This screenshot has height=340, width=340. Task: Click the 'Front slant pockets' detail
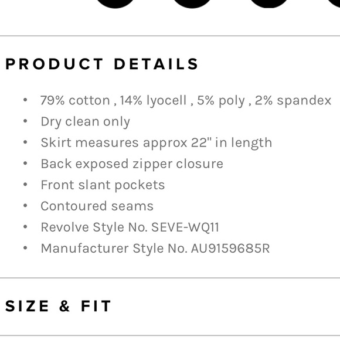click(103, 185)
